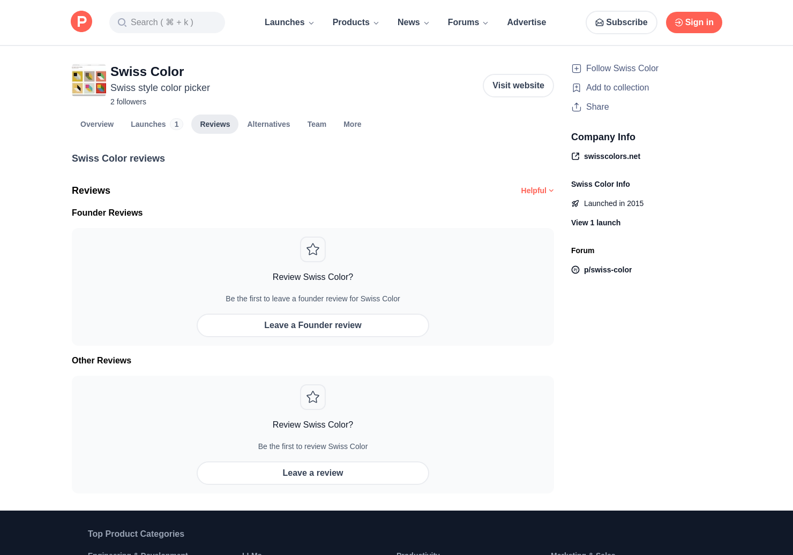Viewport: 793px width, 555px height.
Task: Switch to the Overview tab
Action: coord(97,124)
